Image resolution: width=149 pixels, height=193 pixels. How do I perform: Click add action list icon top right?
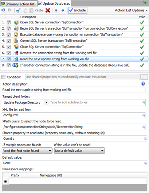tap(145, 3)
